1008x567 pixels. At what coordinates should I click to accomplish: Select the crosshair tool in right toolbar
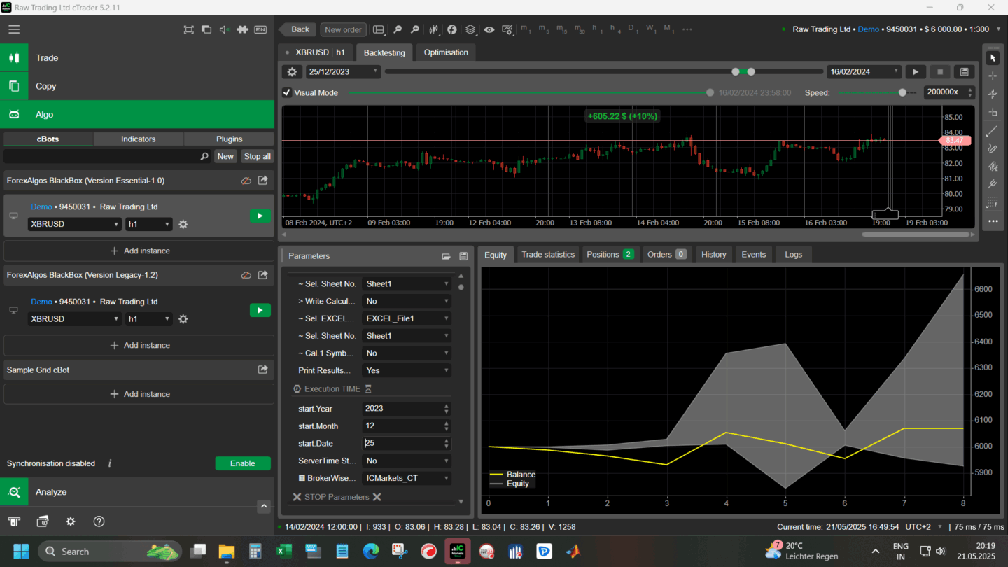[992, 76]
